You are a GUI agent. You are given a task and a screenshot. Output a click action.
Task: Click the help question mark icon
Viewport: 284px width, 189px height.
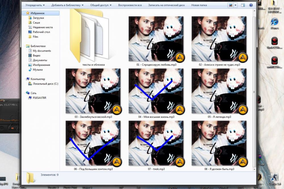[x=251, y=5]
